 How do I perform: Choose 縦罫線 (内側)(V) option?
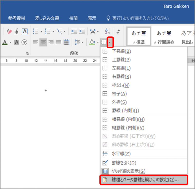144,128
